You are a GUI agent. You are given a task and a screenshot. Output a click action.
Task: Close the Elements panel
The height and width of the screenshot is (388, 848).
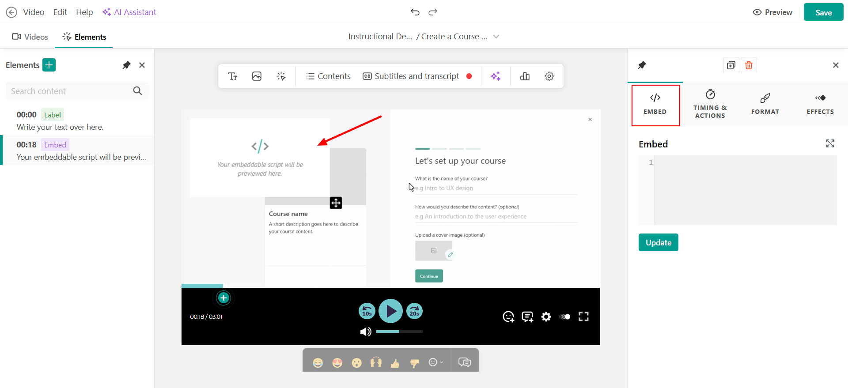(x=142, y=65)
